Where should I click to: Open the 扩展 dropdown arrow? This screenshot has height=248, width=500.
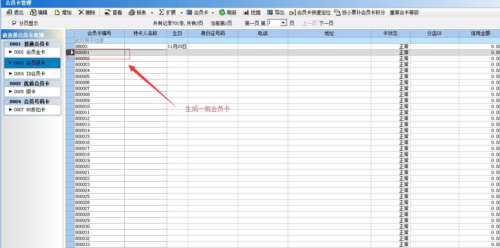coord(182,12)
